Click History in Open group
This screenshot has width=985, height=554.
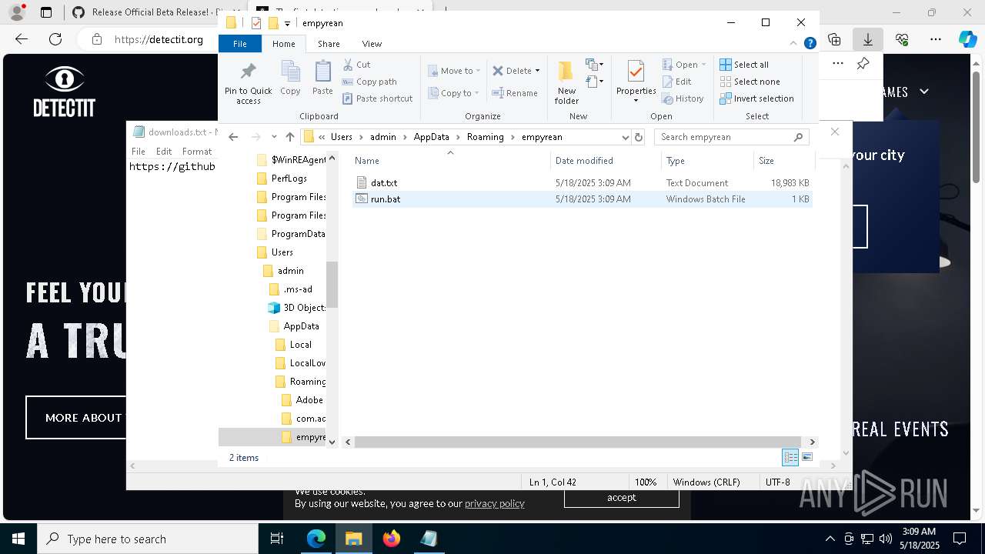coord(683,98)
